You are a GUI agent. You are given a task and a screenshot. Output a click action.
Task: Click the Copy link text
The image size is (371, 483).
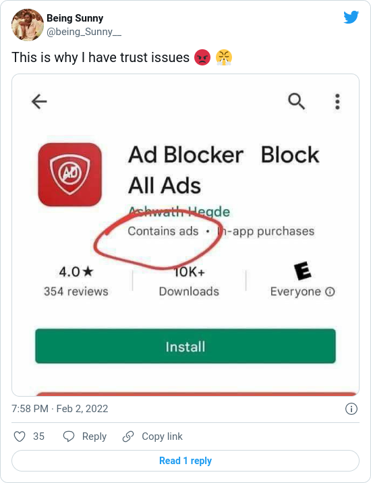tap(162, 436)
